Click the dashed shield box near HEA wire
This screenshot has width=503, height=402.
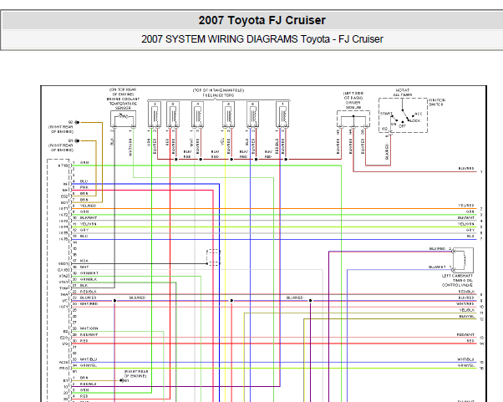click(x=213, y=257)
